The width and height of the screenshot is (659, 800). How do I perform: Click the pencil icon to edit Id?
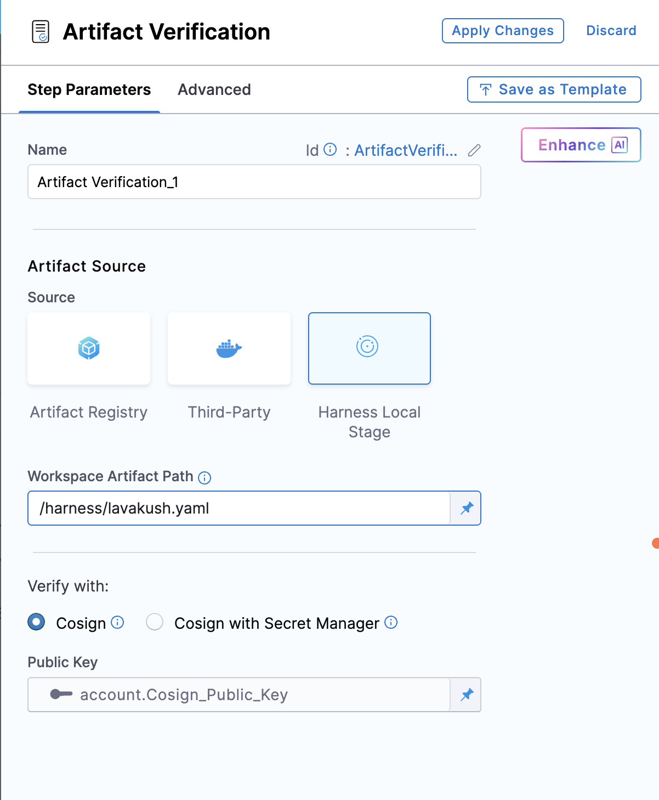pyautogui.click(x=474, y=150)
